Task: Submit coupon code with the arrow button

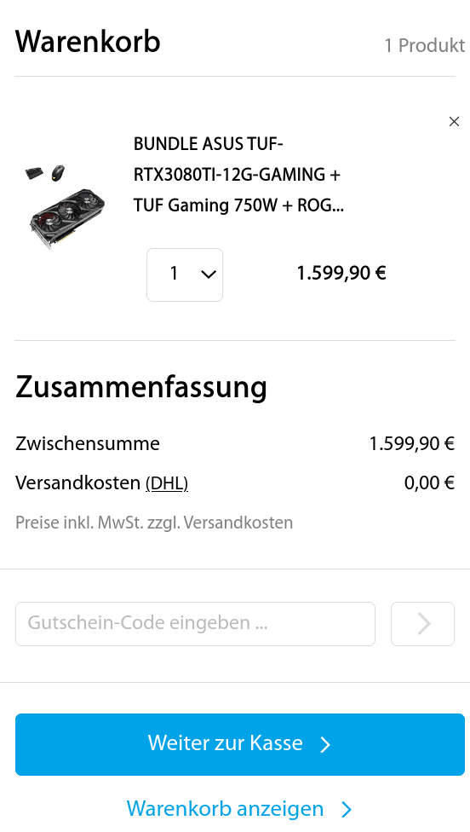Action: coord(422,623)
